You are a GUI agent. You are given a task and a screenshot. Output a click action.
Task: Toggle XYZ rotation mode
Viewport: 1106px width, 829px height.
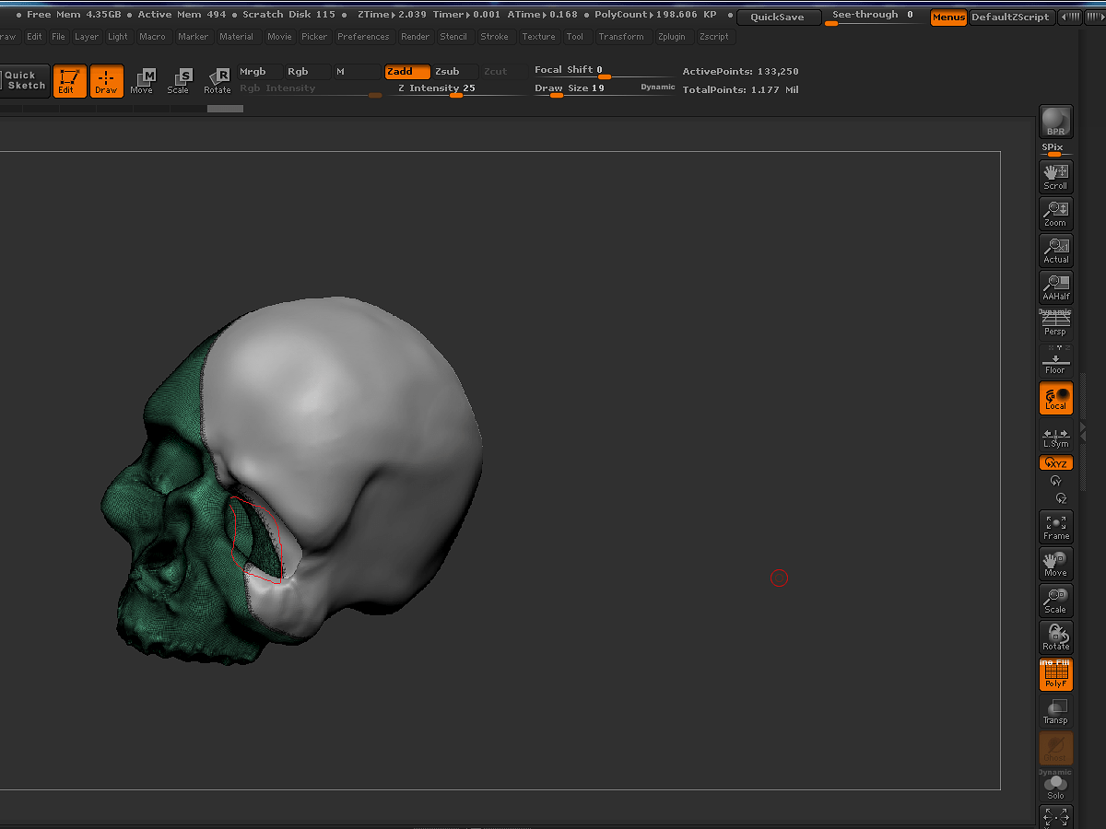(x=1056, y=463)
